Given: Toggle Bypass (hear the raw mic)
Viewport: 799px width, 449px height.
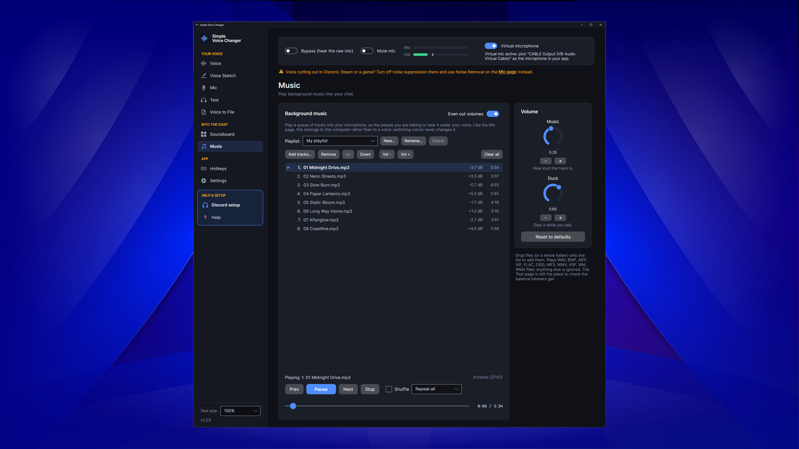Looking at the screenshot, I should [291, 51].
